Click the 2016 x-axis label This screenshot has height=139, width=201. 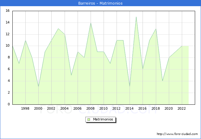143,108
